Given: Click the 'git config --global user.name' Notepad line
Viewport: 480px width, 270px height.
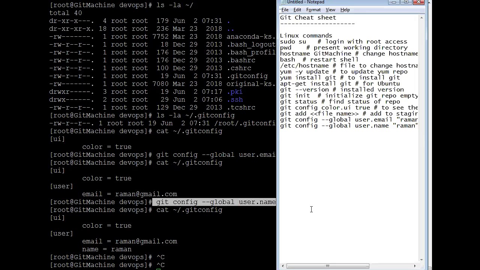Looking at the screenshot, I should [349, 126].
